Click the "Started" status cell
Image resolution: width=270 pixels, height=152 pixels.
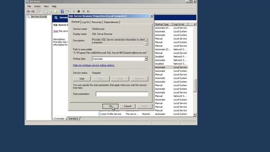click(146, 114)
